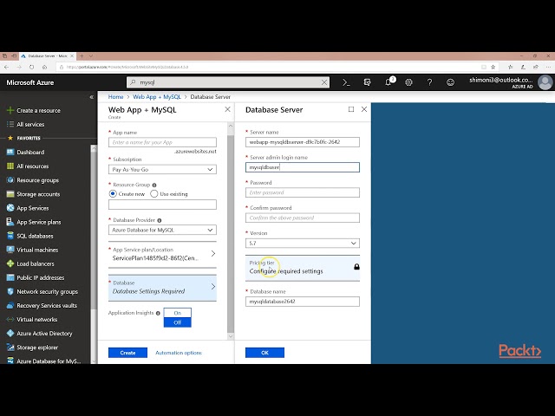Image resolution: width=555 pixels, height=416 pixels.
Task: Add page to browser favorites star
Action: 493,67
